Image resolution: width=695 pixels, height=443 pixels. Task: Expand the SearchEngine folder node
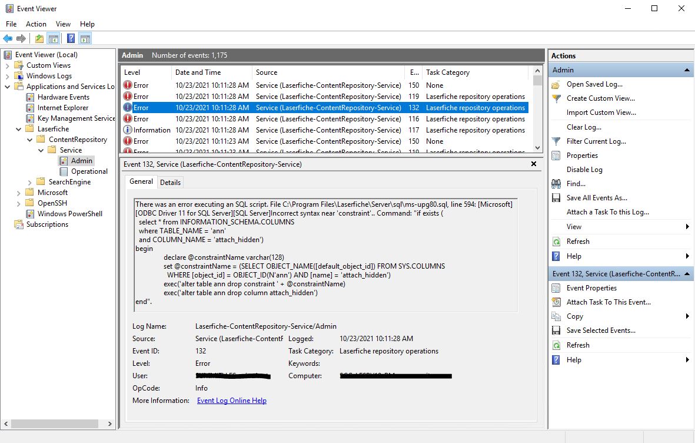[x=30, y=182]
